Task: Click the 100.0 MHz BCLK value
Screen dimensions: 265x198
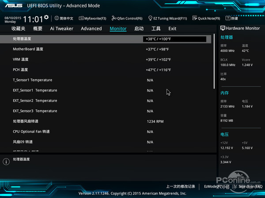Action: click(228, 65)
